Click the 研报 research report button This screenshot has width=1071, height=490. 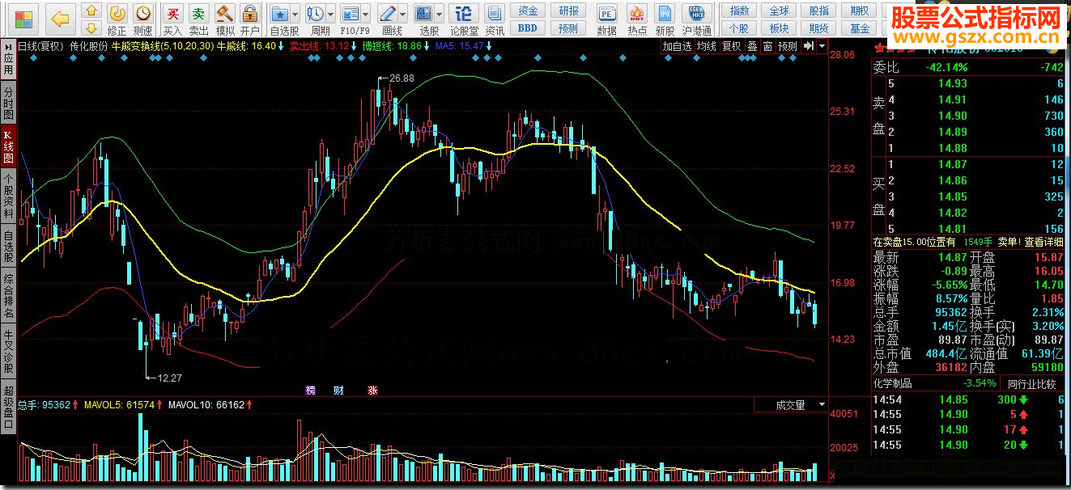[x=568, y=11]
